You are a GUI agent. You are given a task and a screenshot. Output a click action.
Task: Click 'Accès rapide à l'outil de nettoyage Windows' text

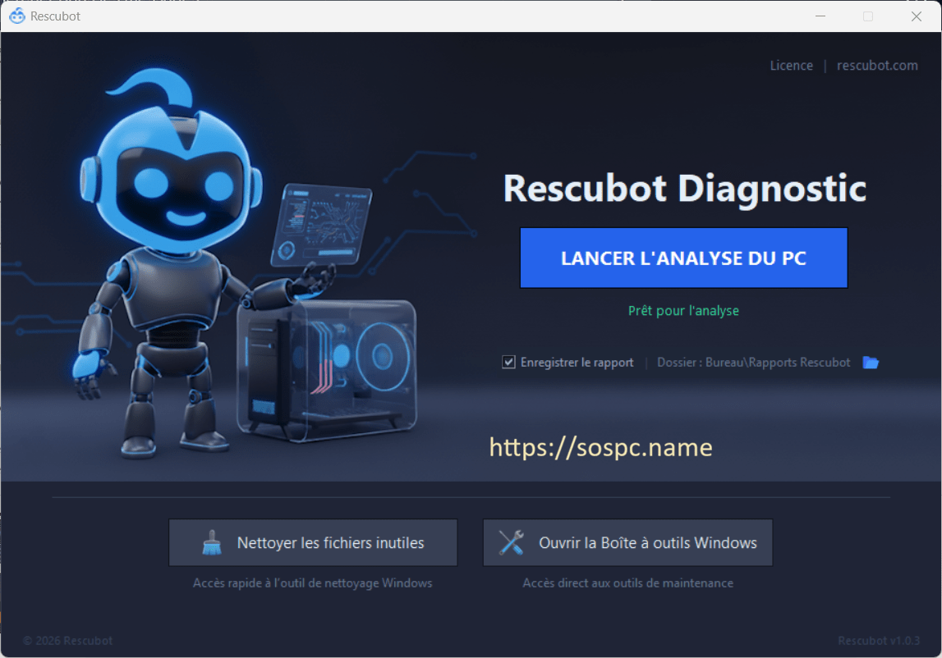[312, 583]
